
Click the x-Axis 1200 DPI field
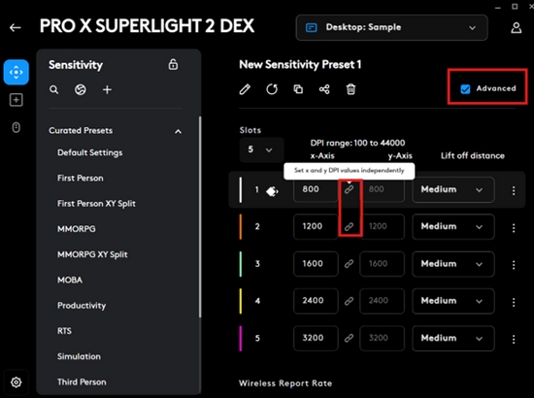coord(316,227)
